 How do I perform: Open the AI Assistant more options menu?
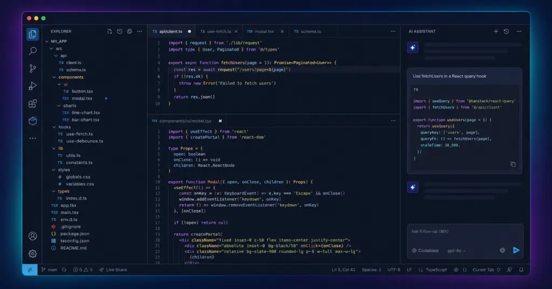519,31
